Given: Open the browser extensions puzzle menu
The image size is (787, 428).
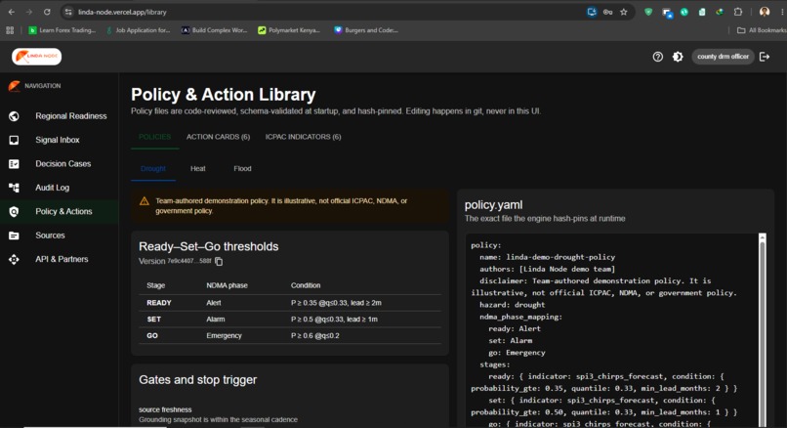Looking at the screenshot, I should tap(738, 12).
